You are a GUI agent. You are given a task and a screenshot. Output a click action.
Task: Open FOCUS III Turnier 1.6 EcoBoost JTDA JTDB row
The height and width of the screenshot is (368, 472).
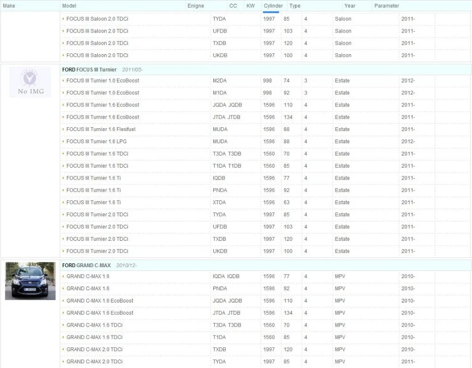(265, 117)
